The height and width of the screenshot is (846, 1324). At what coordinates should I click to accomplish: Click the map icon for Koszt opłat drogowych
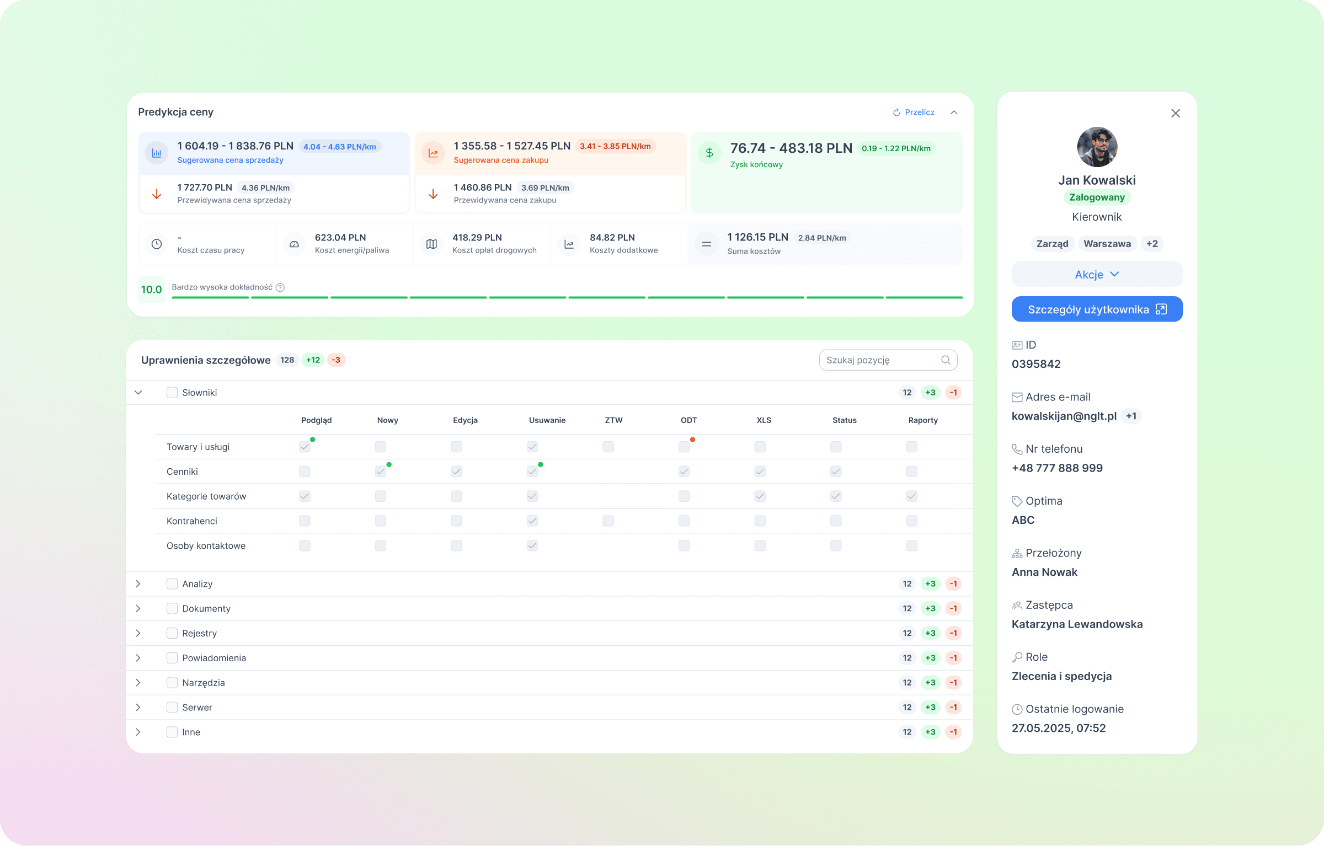pyautogui.click(x=431, y=244)
